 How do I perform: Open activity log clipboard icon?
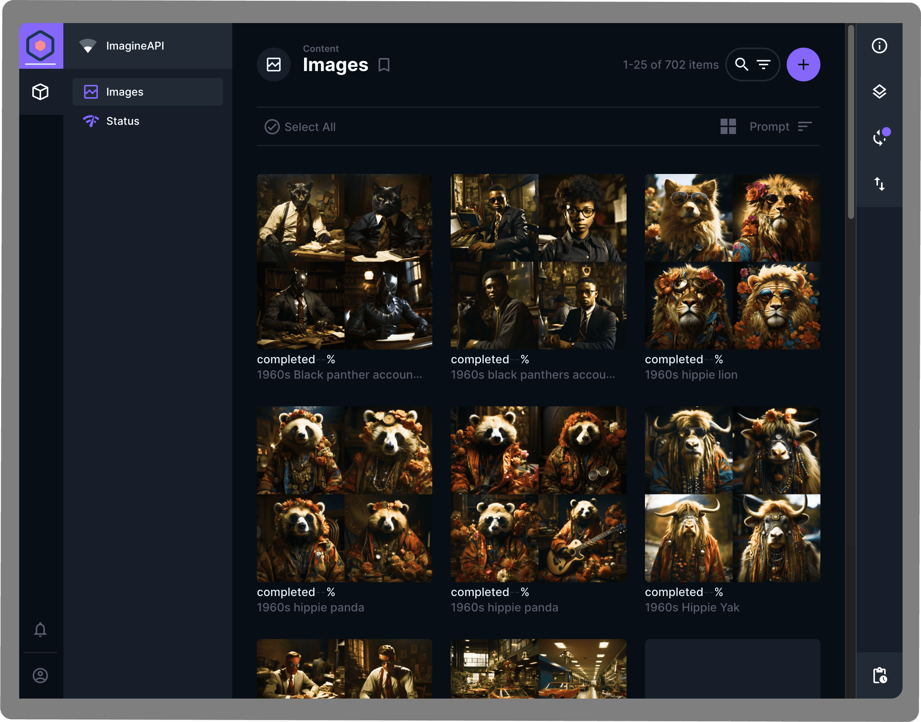tap(880, 675)
